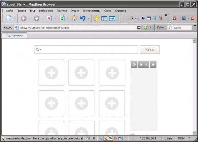
Task: Go back with the left arrow button
Action: 23,18
